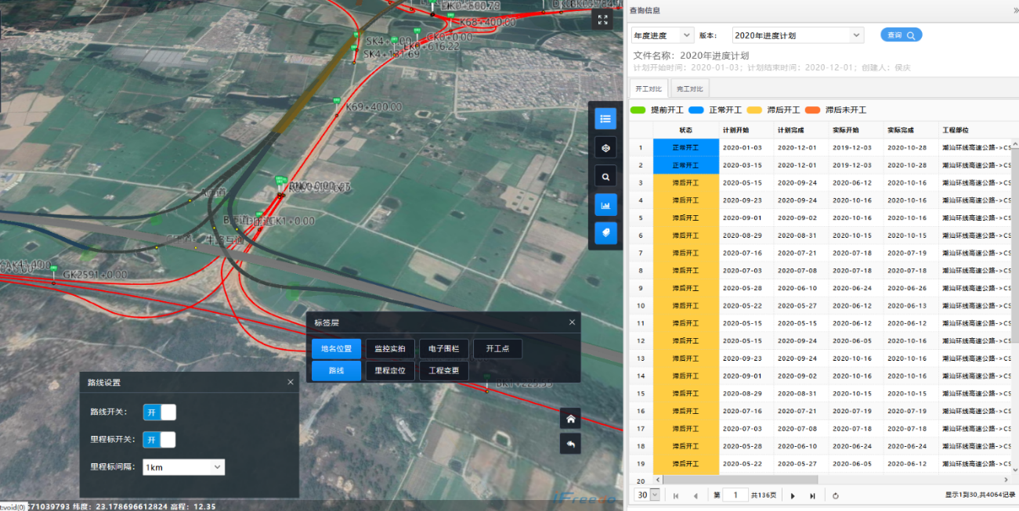Click the fullscreen expand icon on map
The width and height of the screenshot is (1019, 511).
click(602, 20)
